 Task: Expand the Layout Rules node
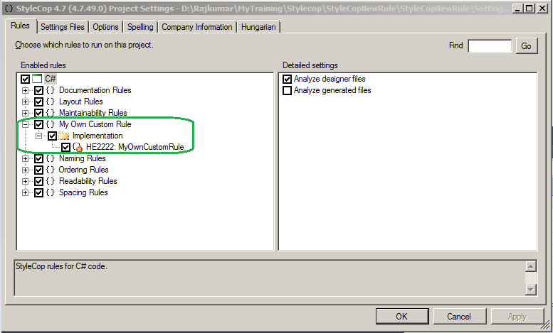[x=25, y=102]
